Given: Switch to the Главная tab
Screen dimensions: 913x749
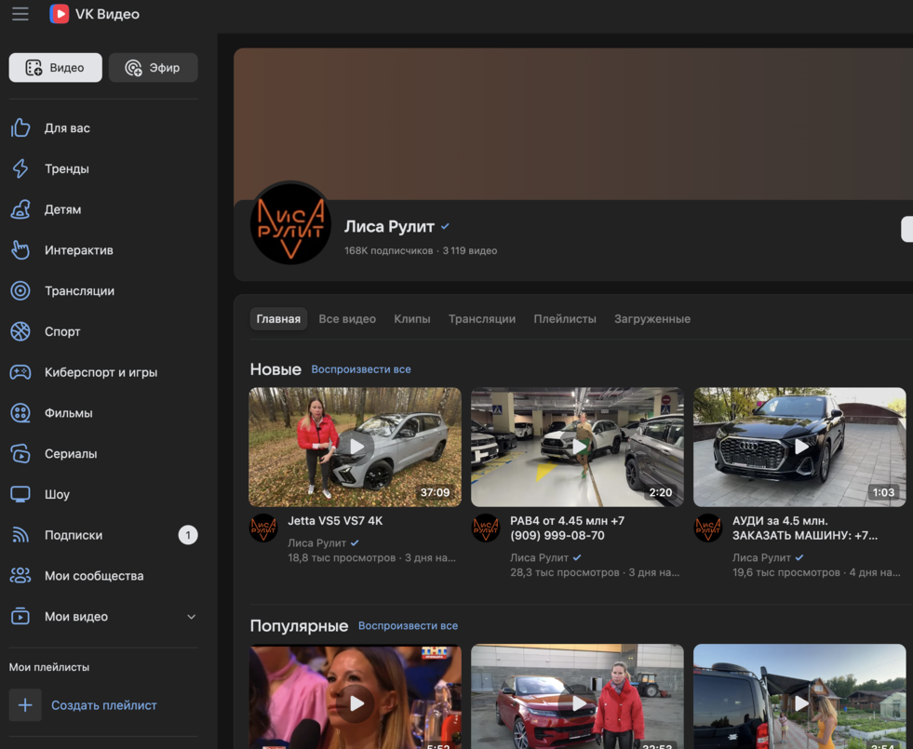Looking at the screenshot, I should (278, 319).
